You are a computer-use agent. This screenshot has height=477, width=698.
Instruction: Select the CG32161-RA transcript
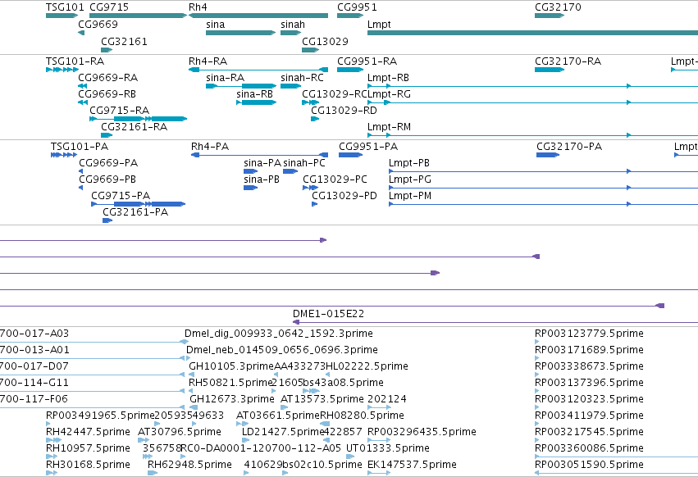(x=107, y=135)
